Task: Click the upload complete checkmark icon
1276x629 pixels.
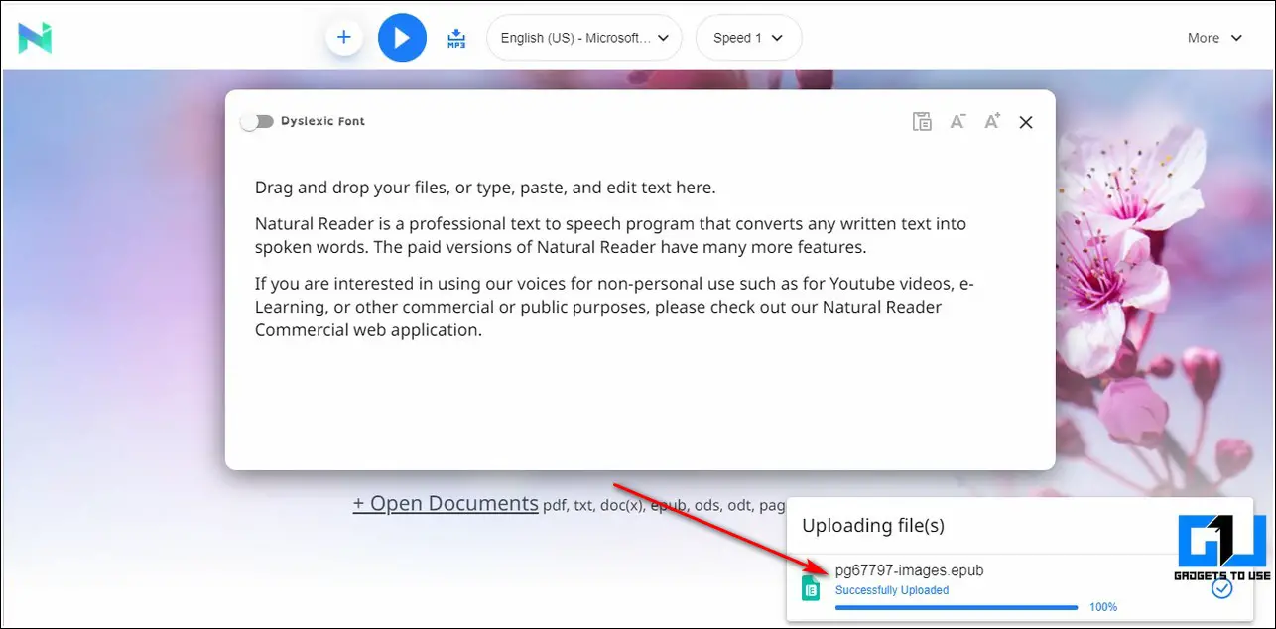Action: click(x=1222, y=588)
